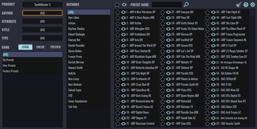Load preset 37 - ARP Quest Begins ARK
This screenshot has height=129, width=257.
(x=185, y=96)
